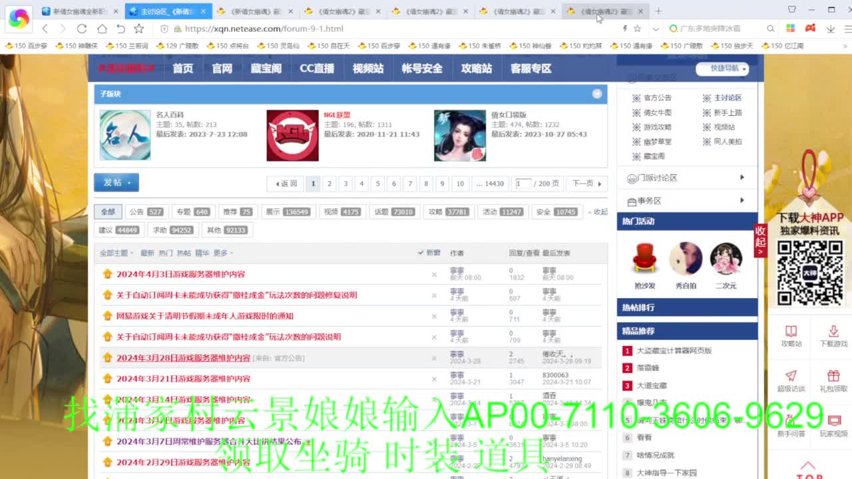The image size is (852, 479).
Task: Click 下一页 next page button
Action: tap(586, 184)
